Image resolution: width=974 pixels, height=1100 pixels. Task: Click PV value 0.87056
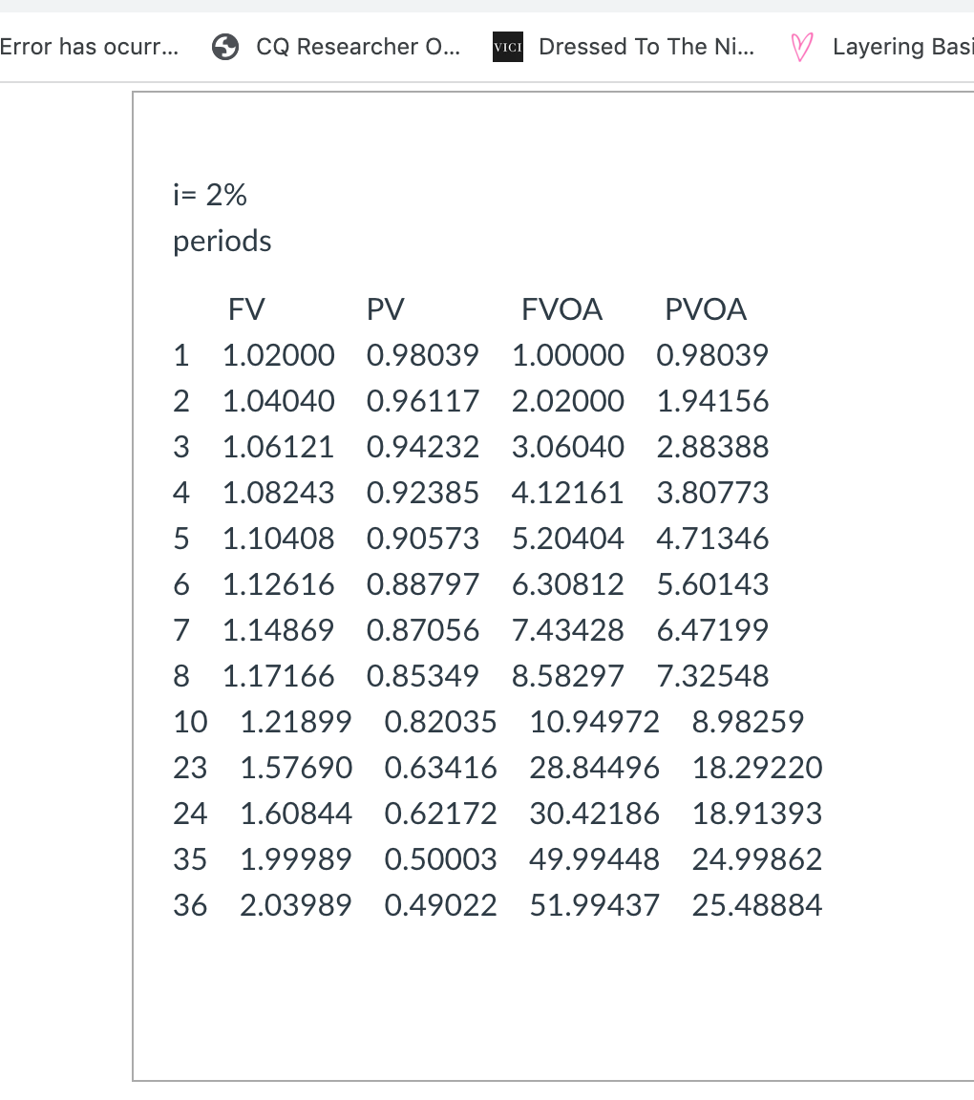pyautogui.click(x=422, y=630)
